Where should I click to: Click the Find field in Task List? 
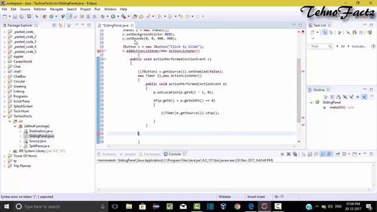320,46
